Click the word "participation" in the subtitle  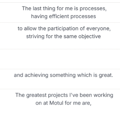point(64,29)
